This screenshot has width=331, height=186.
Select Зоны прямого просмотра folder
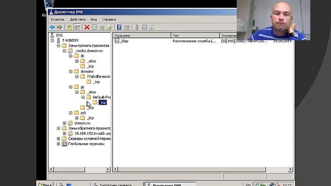(x=88, y=45)
